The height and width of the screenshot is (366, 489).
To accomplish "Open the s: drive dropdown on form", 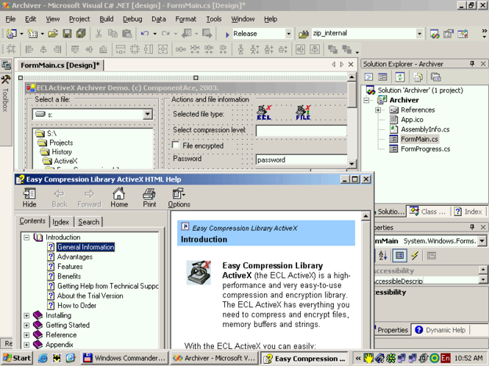I will (x=148, y=115).
